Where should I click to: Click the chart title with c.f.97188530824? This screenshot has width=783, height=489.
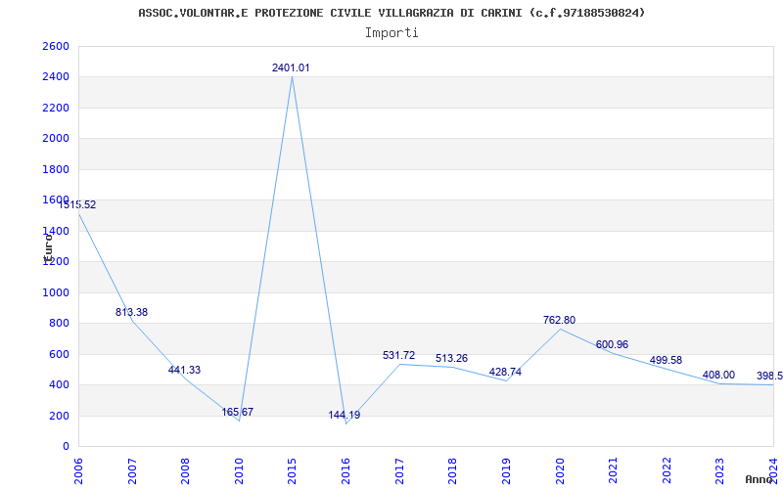click(x=391, y=13)
